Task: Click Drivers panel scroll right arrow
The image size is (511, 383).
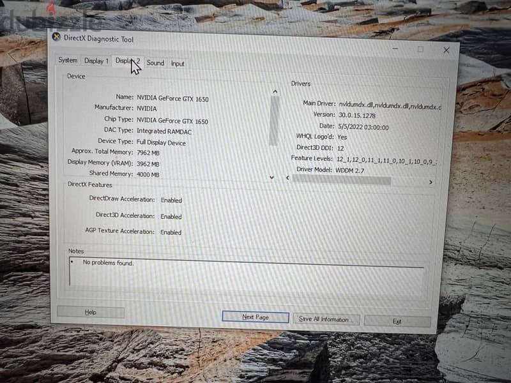Action: pyautogui.click(x=431, y=183)
